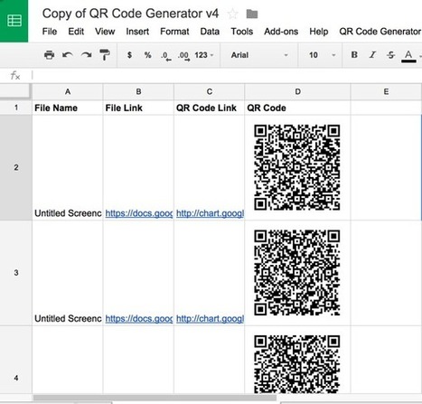Toggle italic formatting

point(372,55)
